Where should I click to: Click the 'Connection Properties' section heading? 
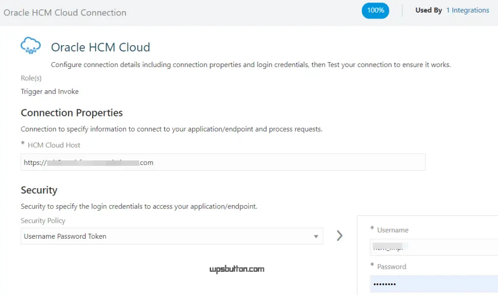click(x=72, y=113)
